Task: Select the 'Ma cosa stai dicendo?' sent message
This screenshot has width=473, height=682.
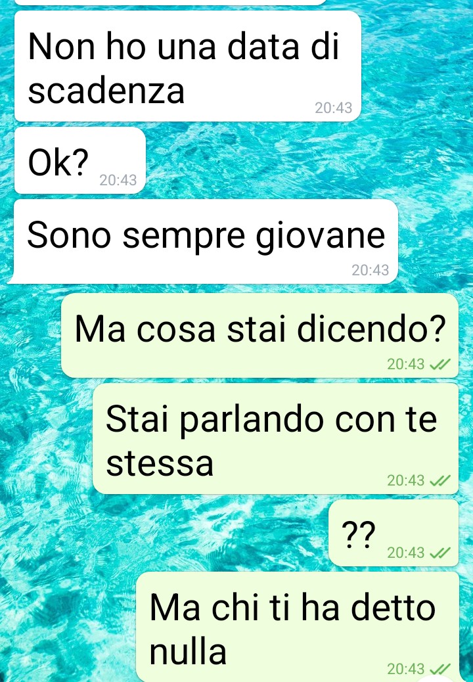Action: pos(260,335)
